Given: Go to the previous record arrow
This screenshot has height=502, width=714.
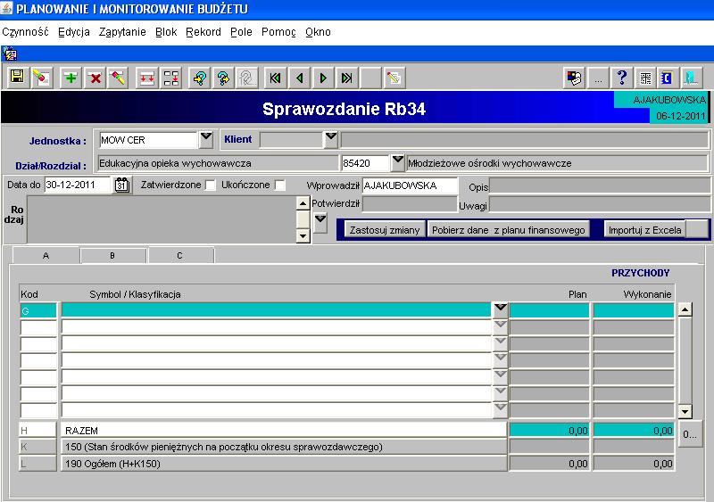Looking at the screenshot, I should pyautogui.click(x=299, y=78).
